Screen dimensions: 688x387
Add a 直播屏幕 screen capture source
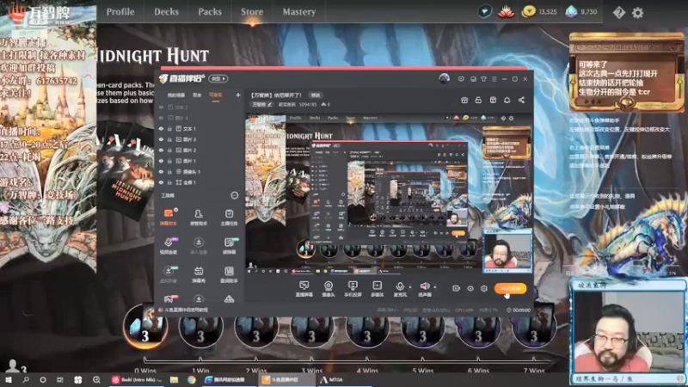304,289
